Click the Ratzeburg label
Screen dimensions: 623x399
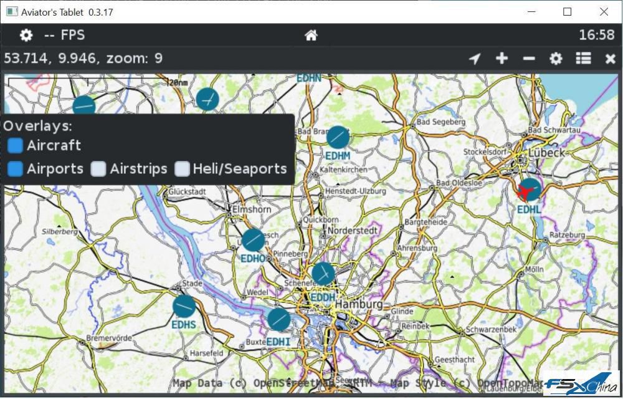pyautogui.click(x=568, y=235)
